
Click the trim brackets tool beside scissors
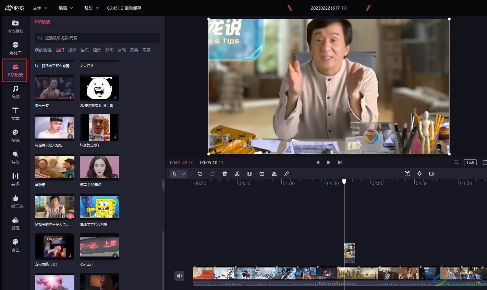(249, 174)
